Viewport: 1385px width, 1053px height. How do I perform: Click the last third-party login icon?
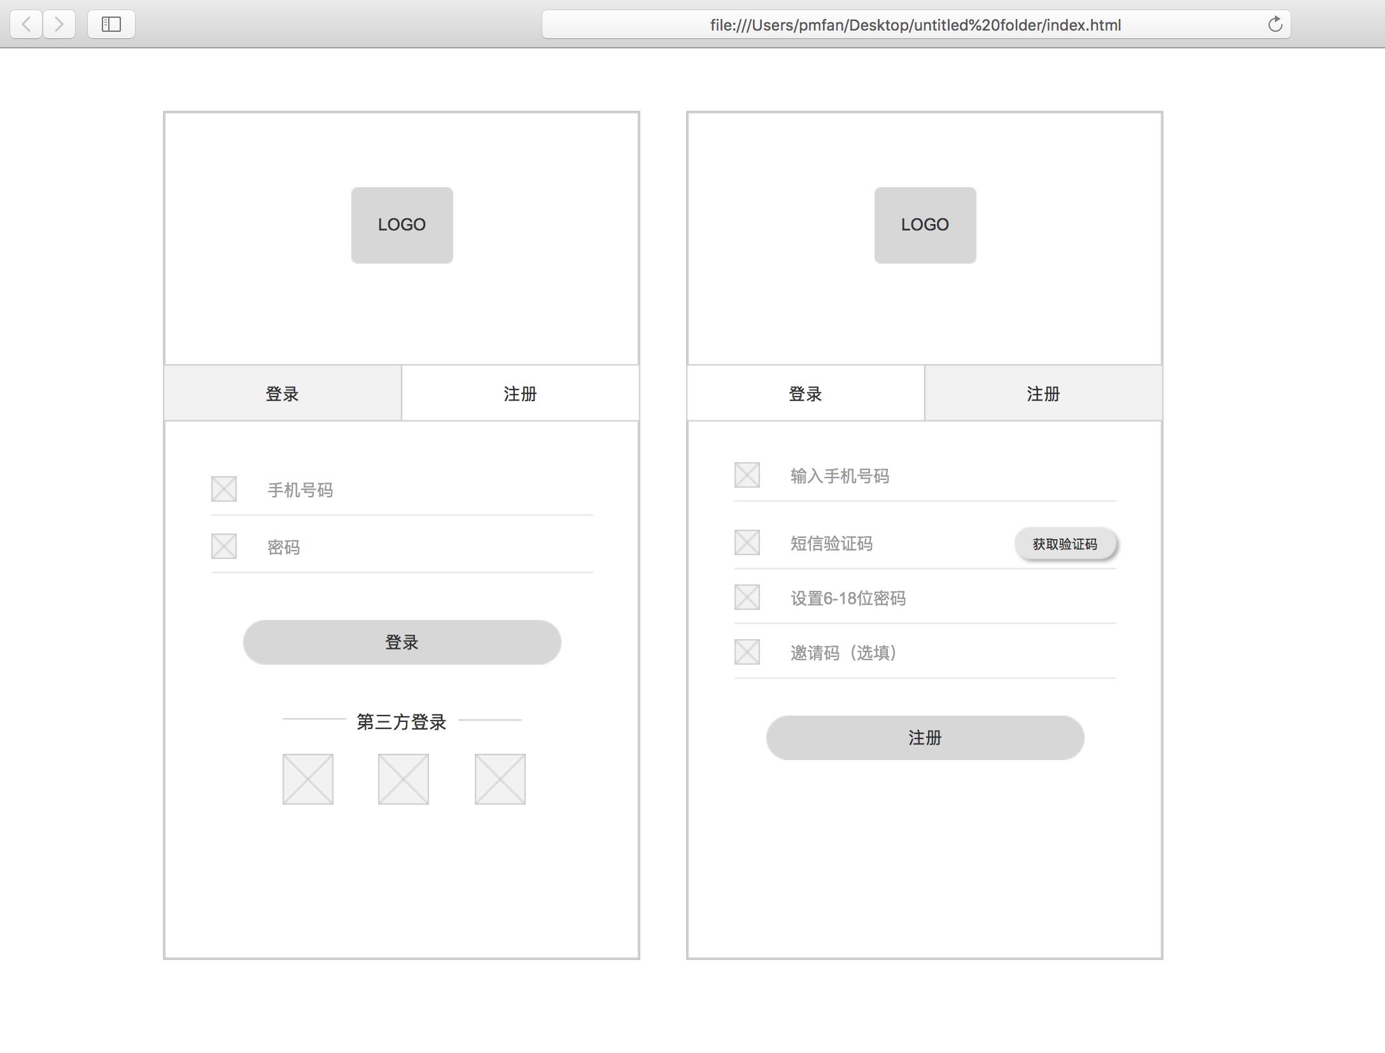[x=500, y=779]
